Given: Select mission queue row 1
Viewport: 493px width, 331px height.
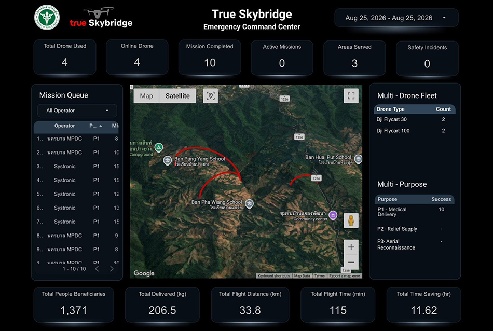Looking at the screenshot, I should click(76, 139).
